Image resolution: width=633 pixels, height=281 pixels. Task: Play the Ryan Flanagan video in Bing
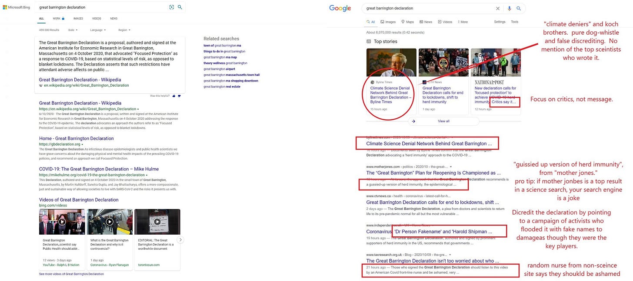pos(110,222)
